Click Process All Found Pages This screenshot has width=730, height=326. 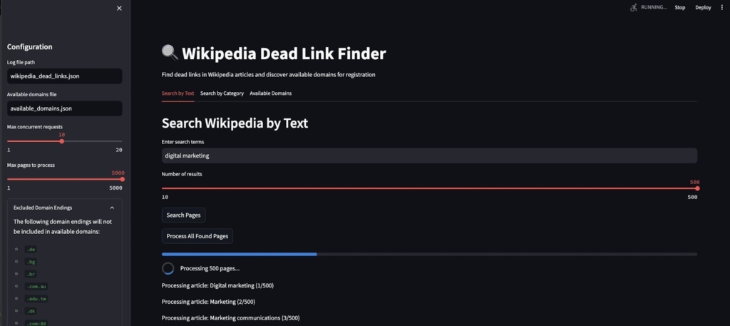click(197, 236)
